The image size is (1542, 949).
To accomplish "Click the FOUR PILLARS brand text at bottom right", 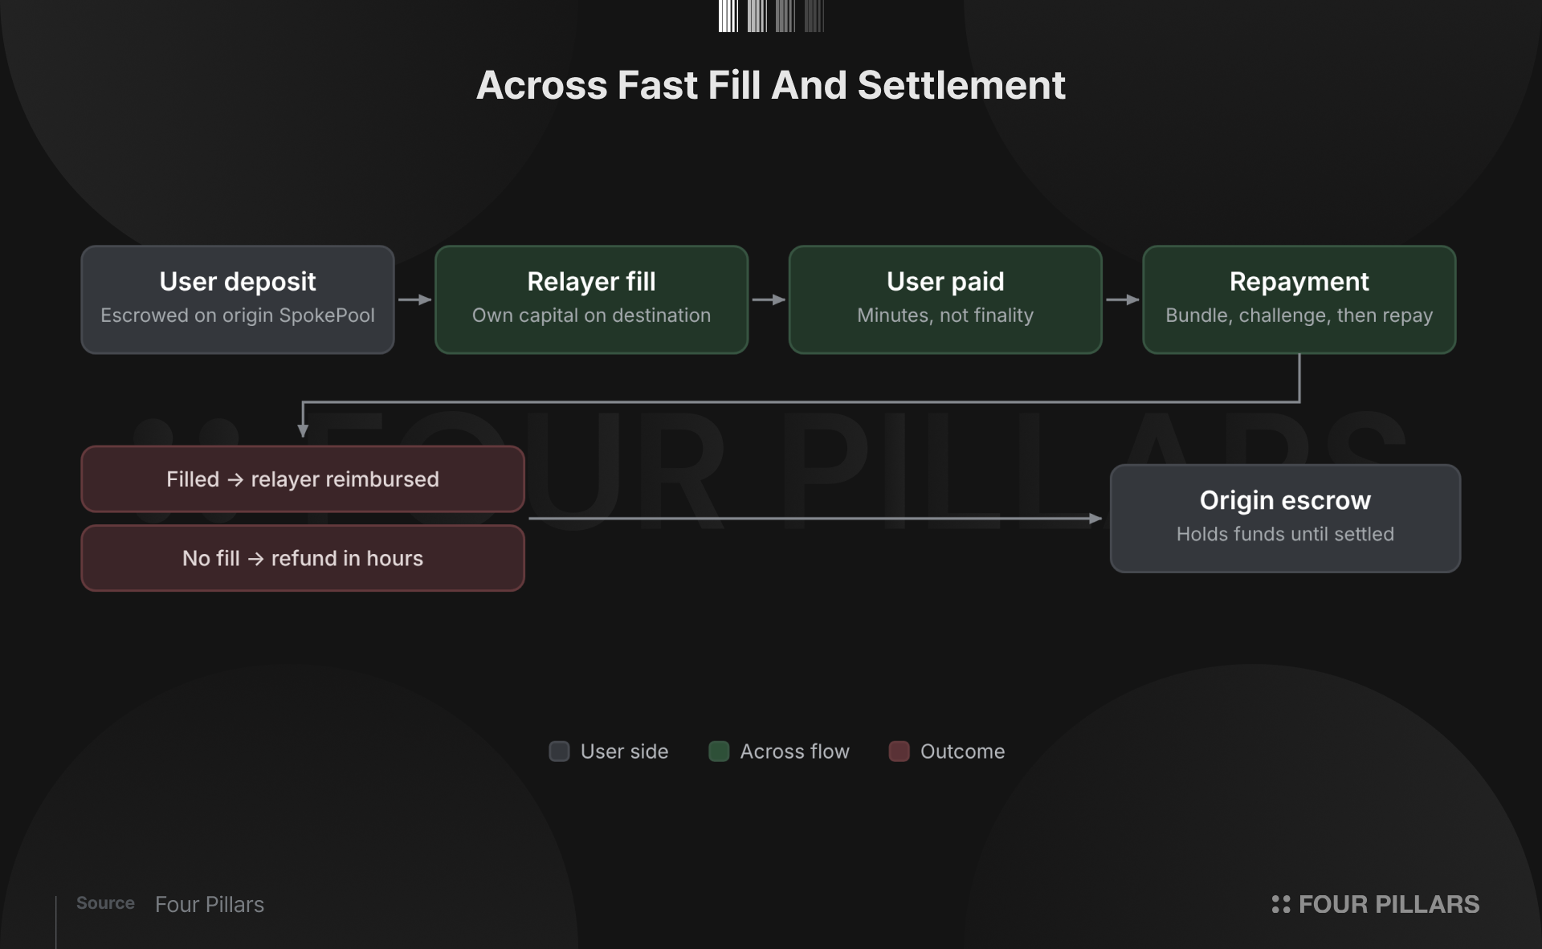I will [x=1389, y=904].
